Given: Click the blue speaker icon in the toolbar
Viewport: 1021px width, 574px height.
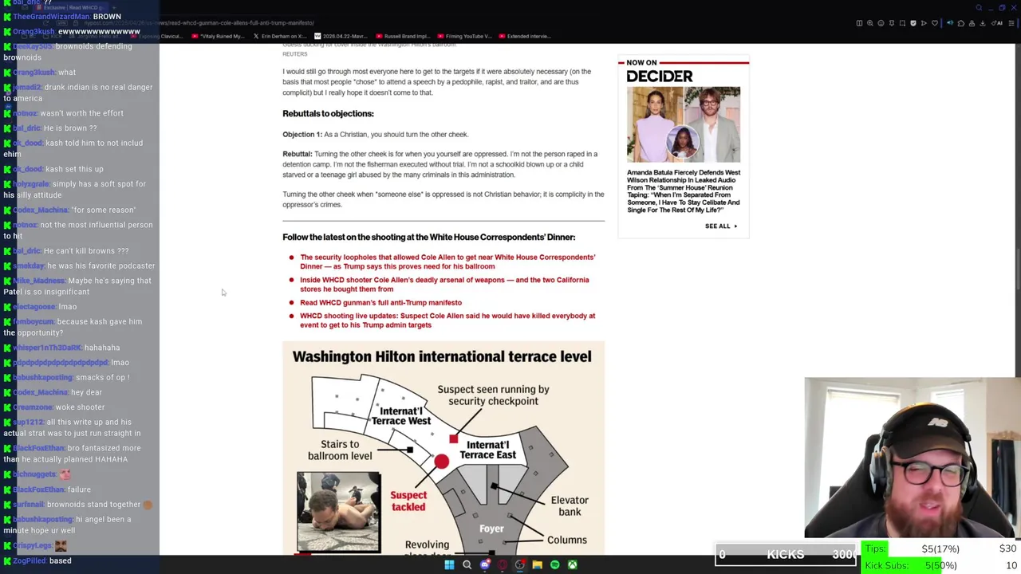Looking at the screenshot, I should pyautogui.click(x=950, y=23).
